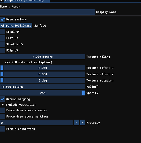Enable the Local UV checkbox

click(x=3, y=32)
